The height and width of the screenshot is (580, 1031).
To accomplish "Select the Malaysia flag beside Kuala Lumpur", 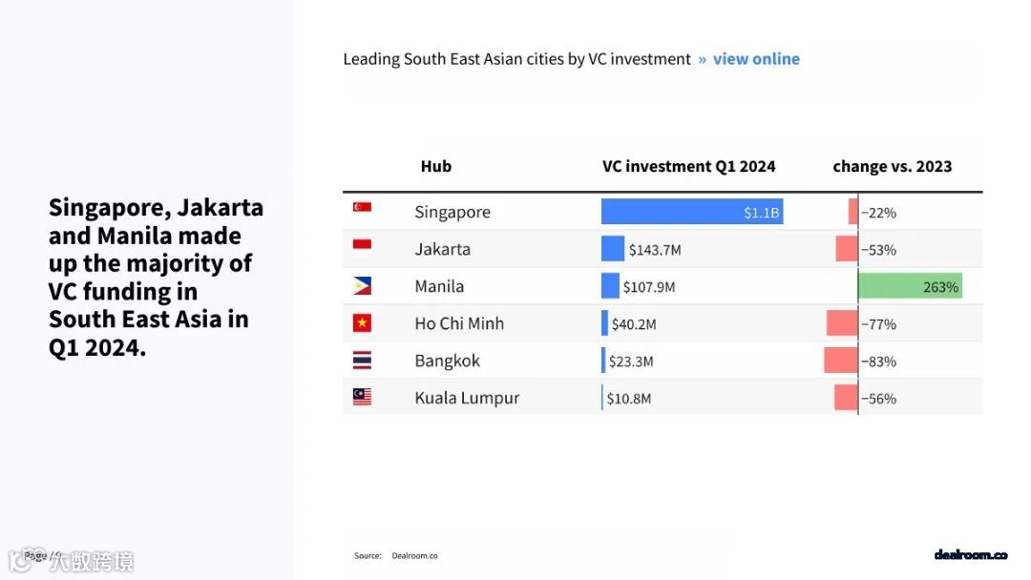I will click(362, 397).
